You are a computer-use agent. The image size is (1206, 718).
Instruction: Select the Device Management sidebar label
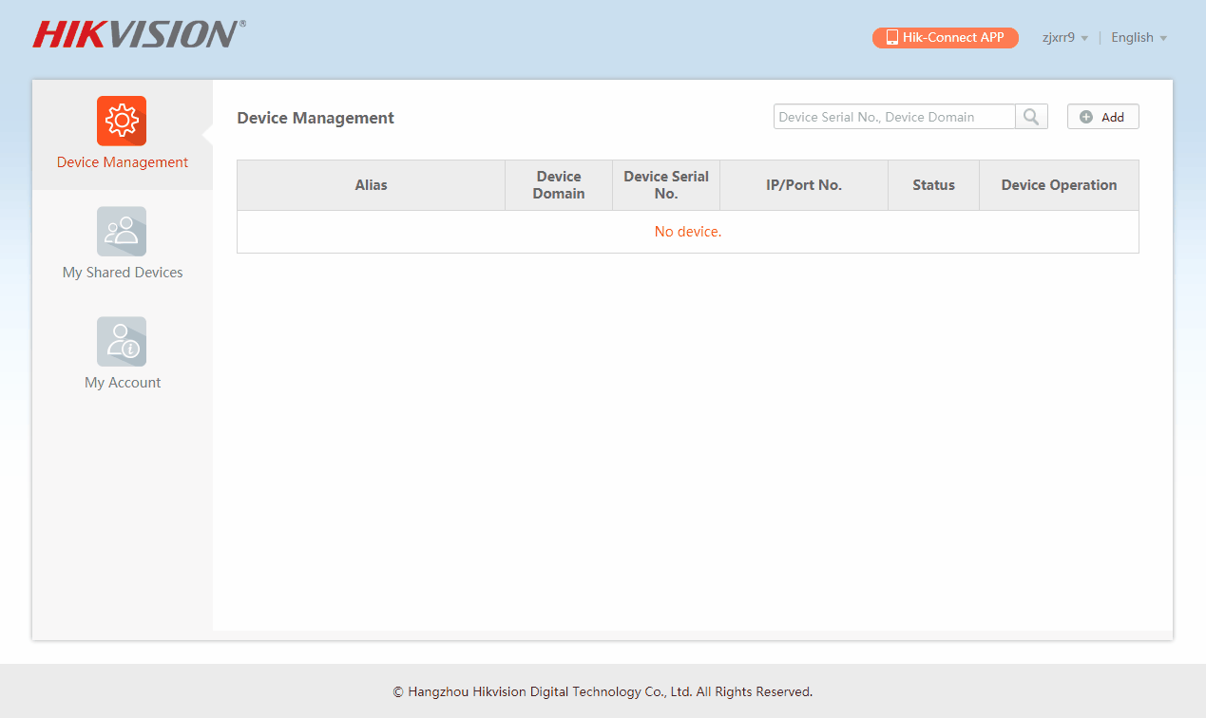pyautogui.click(x=123, y=162)
